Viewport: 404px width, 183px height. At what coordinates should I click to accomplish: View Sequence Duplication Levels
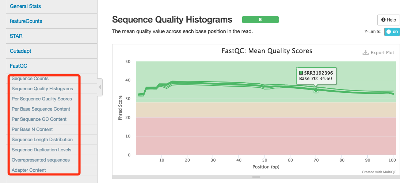point(41,150)
